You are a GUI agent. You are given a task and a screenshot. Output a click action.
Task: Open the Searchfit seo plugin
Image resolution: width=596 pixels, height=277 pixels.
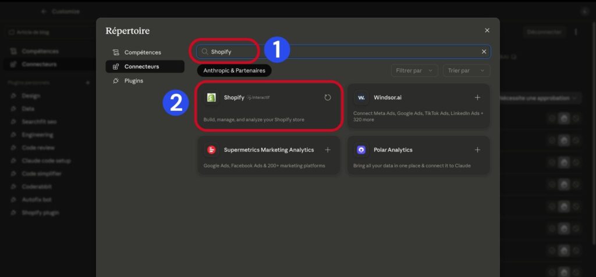[x=39, y=122]
